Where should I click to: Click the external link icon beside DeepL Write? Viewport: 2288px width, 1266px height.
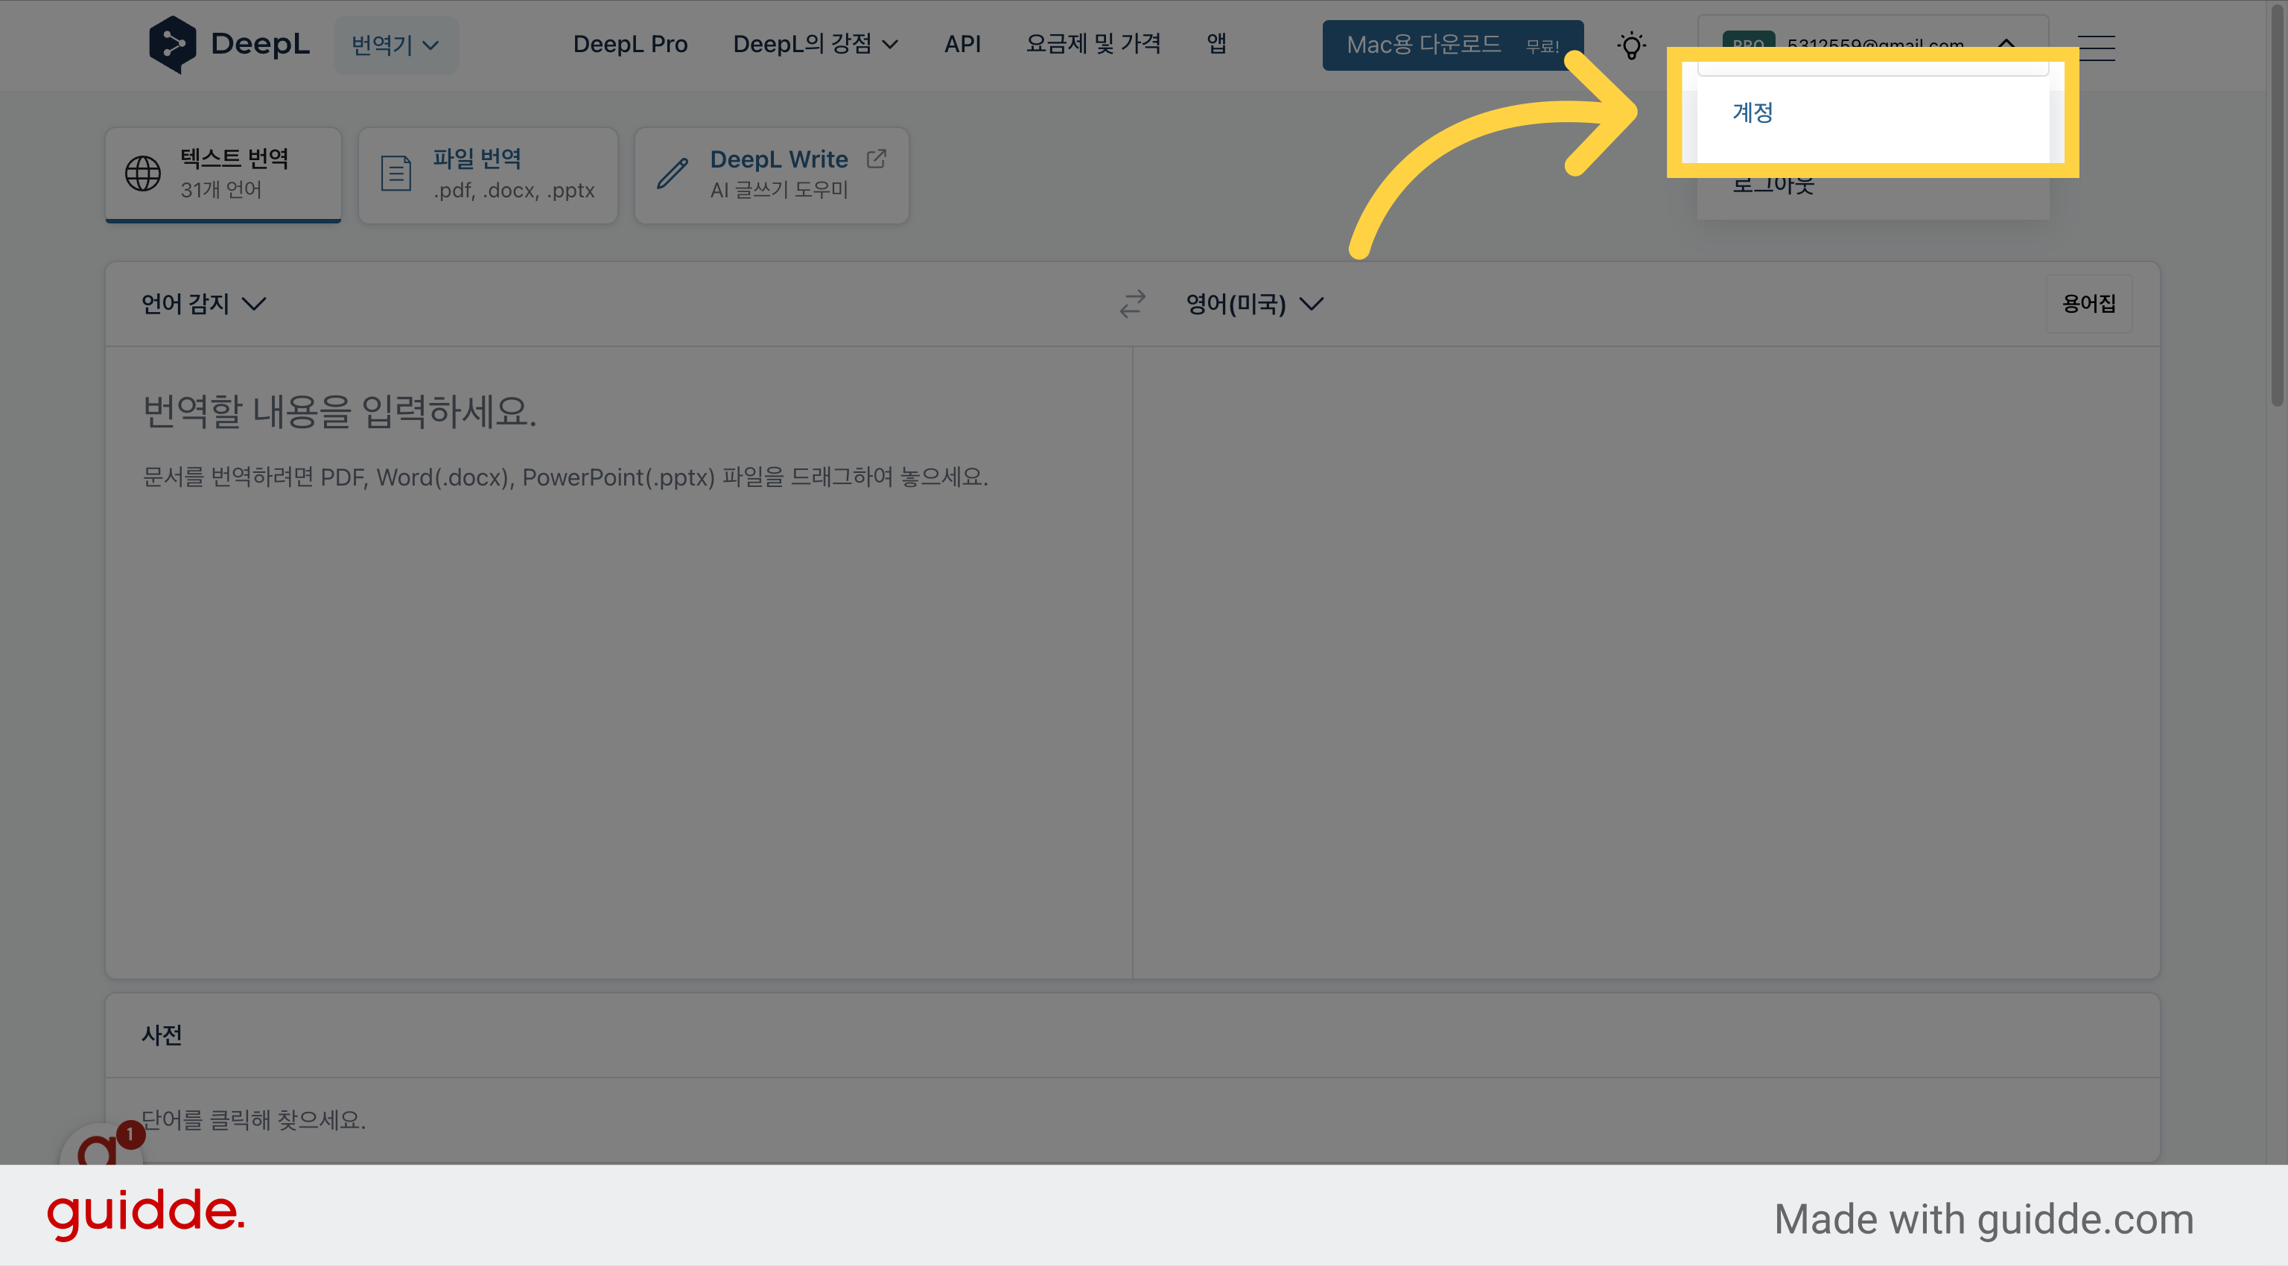click(x=877, y=159)
